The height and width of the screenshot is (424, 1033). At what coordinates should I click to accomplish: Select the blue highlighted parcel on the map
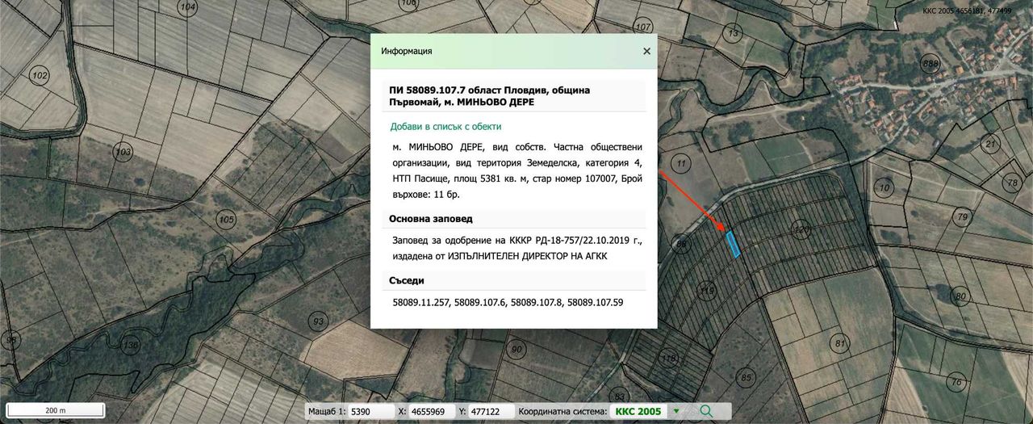pos(733,244)
